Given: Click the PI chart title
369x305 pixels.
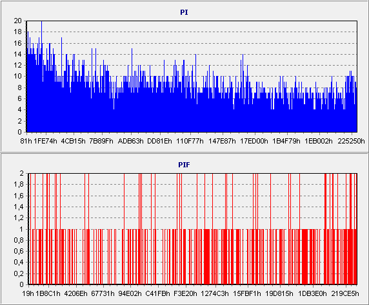Looking at the screenshot, I should (184, 12).
